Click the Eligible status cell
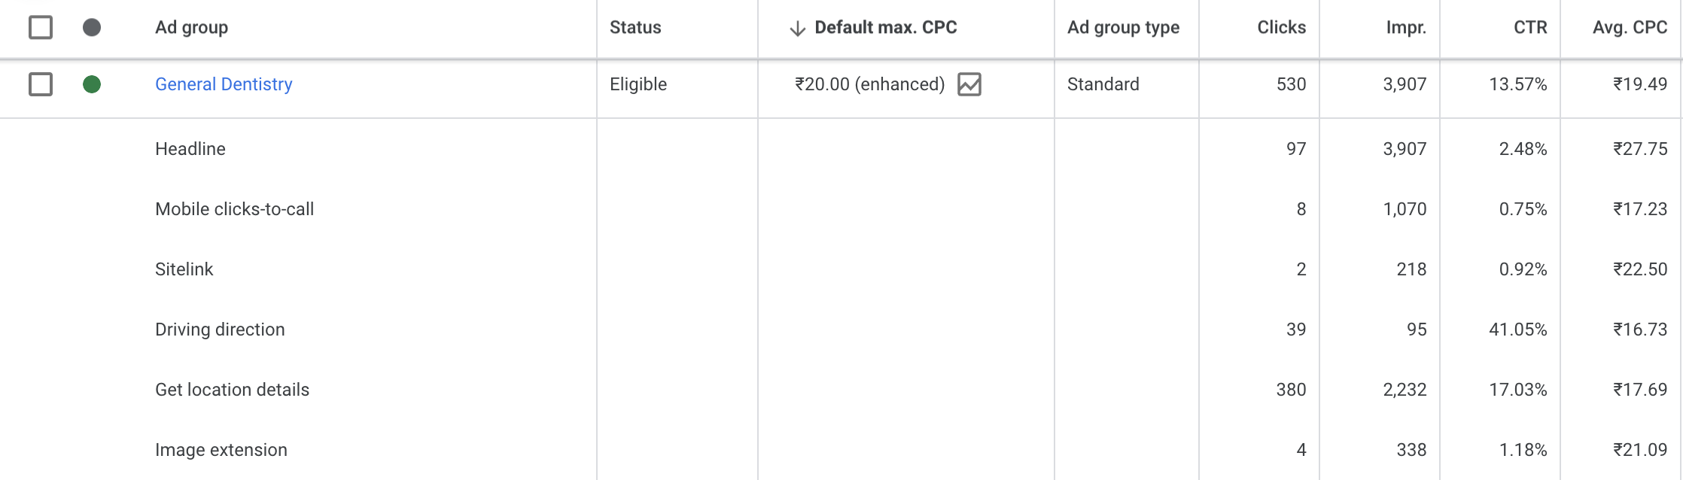1683x480 pixels. [638, 84]
